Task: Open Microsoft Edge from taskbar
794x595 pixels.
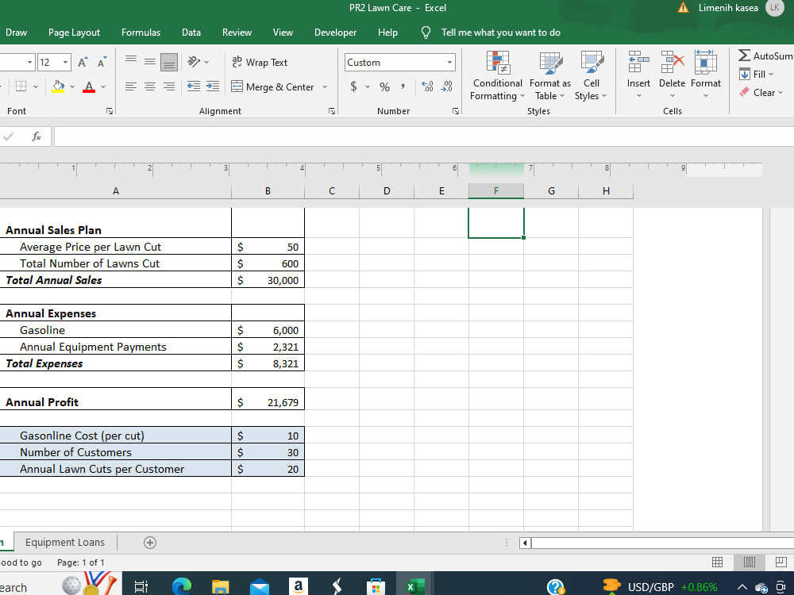Action: (x=181, y=586)
